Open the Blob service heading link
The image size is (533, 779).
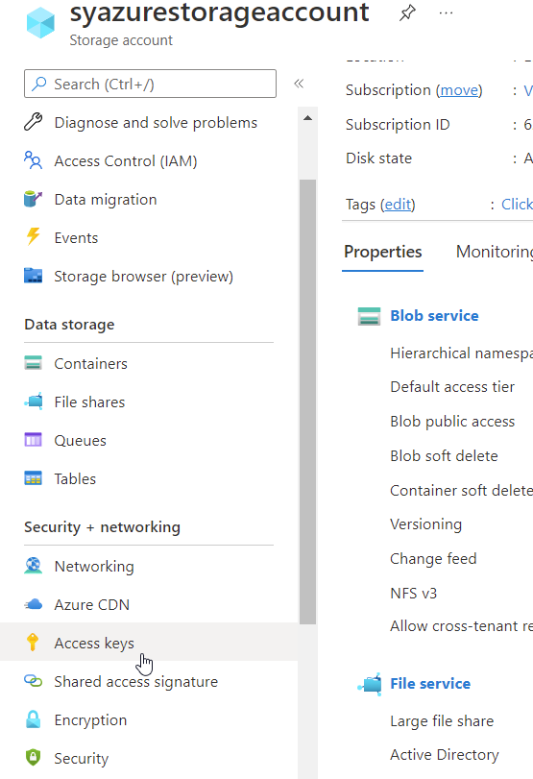434,315
